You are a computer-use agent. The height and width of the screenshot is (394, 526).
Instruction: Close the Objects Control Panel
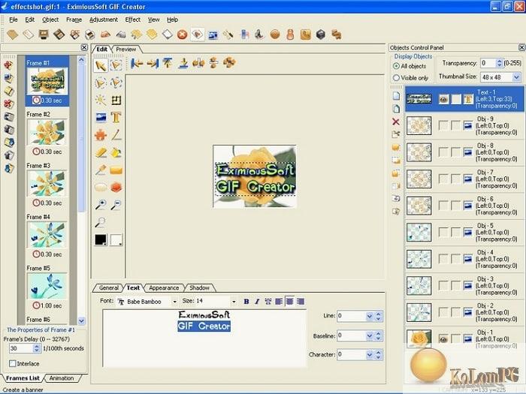[521, 47]
